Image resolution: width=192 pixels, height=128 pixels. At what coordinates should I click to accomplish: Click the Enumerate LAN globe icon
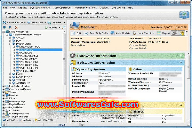[x=5, y=23]
